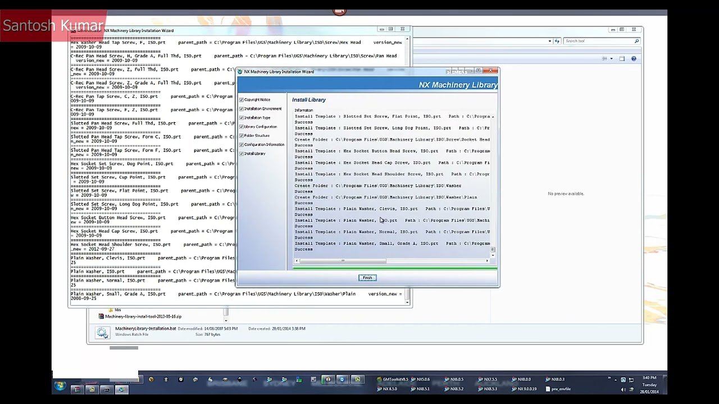Open the Explorer address bar history dropdown
The width and height of the screenshot is (719, 404).
click(x=549, y=41)
